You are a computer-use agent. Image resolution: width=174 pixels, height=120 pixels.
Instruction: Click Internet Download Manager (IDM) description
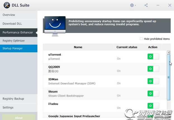click(x=72, y=83)
